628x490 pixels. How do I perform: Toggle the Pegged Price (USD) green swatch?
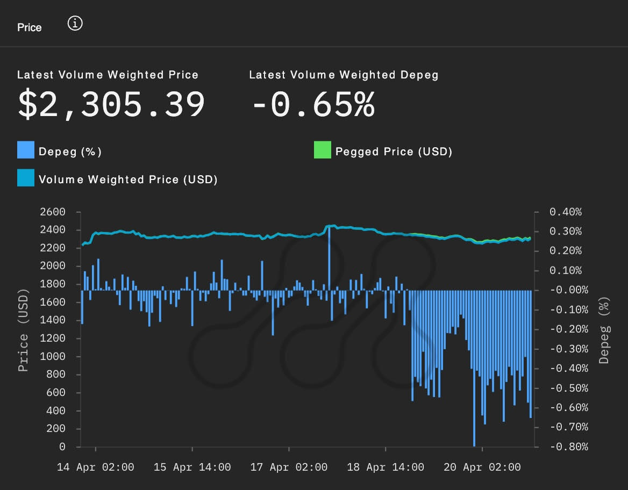323,150
